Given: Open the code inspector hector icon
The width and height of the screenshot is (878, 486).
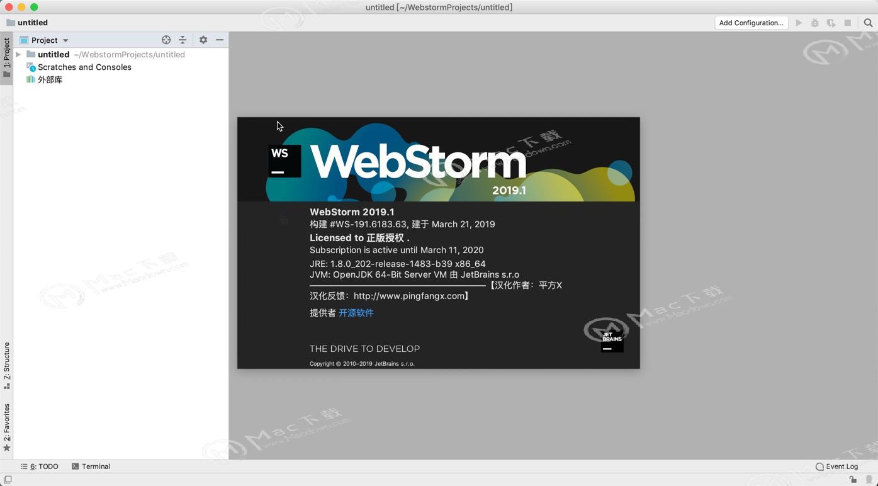Looking at the screenshot, I should tap(869, 480).
